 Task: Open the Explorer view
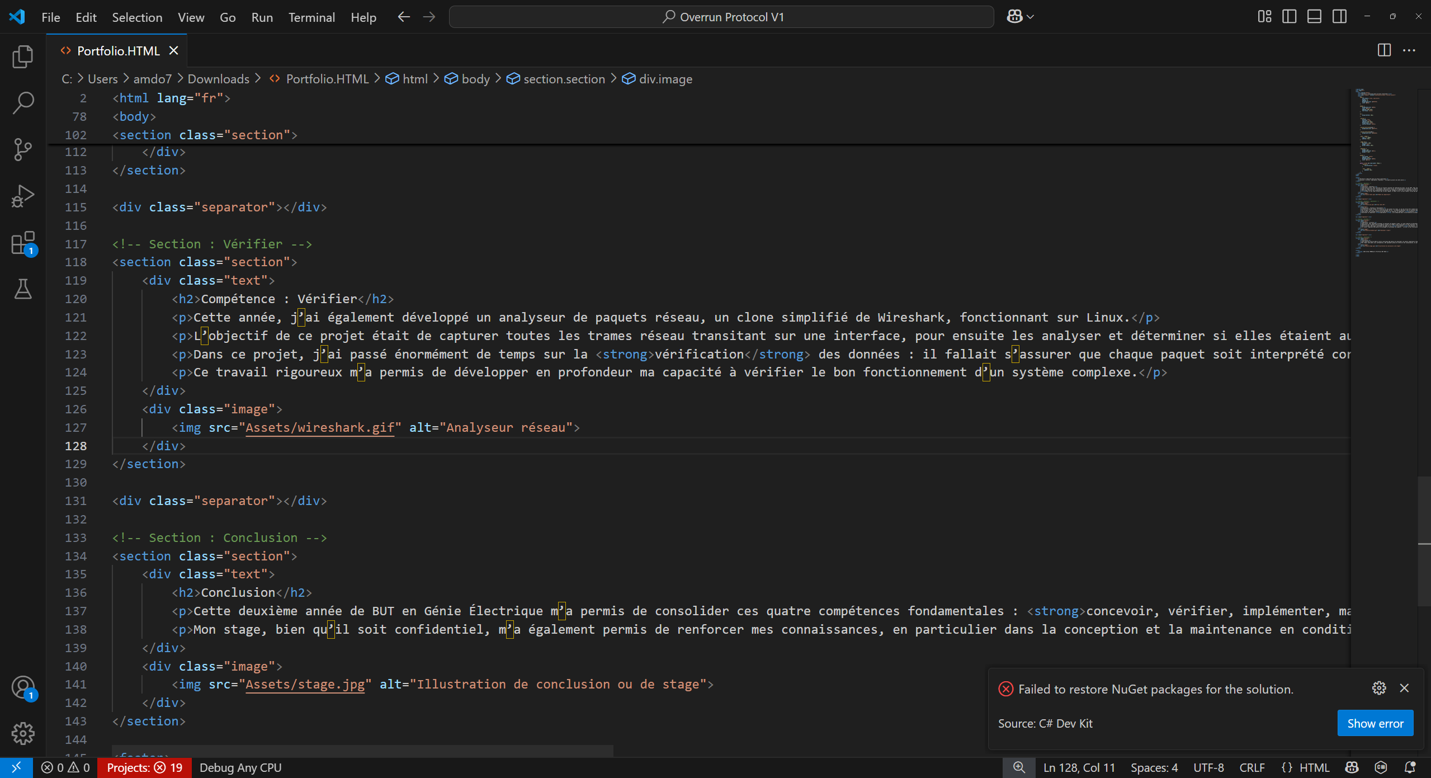[x=23, y=56]
